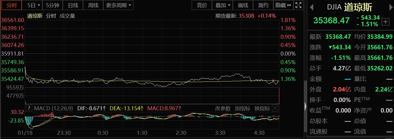Toggle the 成交量 volume display
Image resolution: width=394 pixels, height=139 pixels.
tap(67, 16)
